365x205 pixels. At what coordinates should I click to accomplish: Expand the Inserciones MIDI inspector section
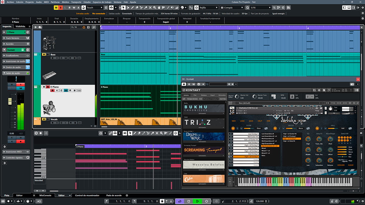tap(16, 152)
